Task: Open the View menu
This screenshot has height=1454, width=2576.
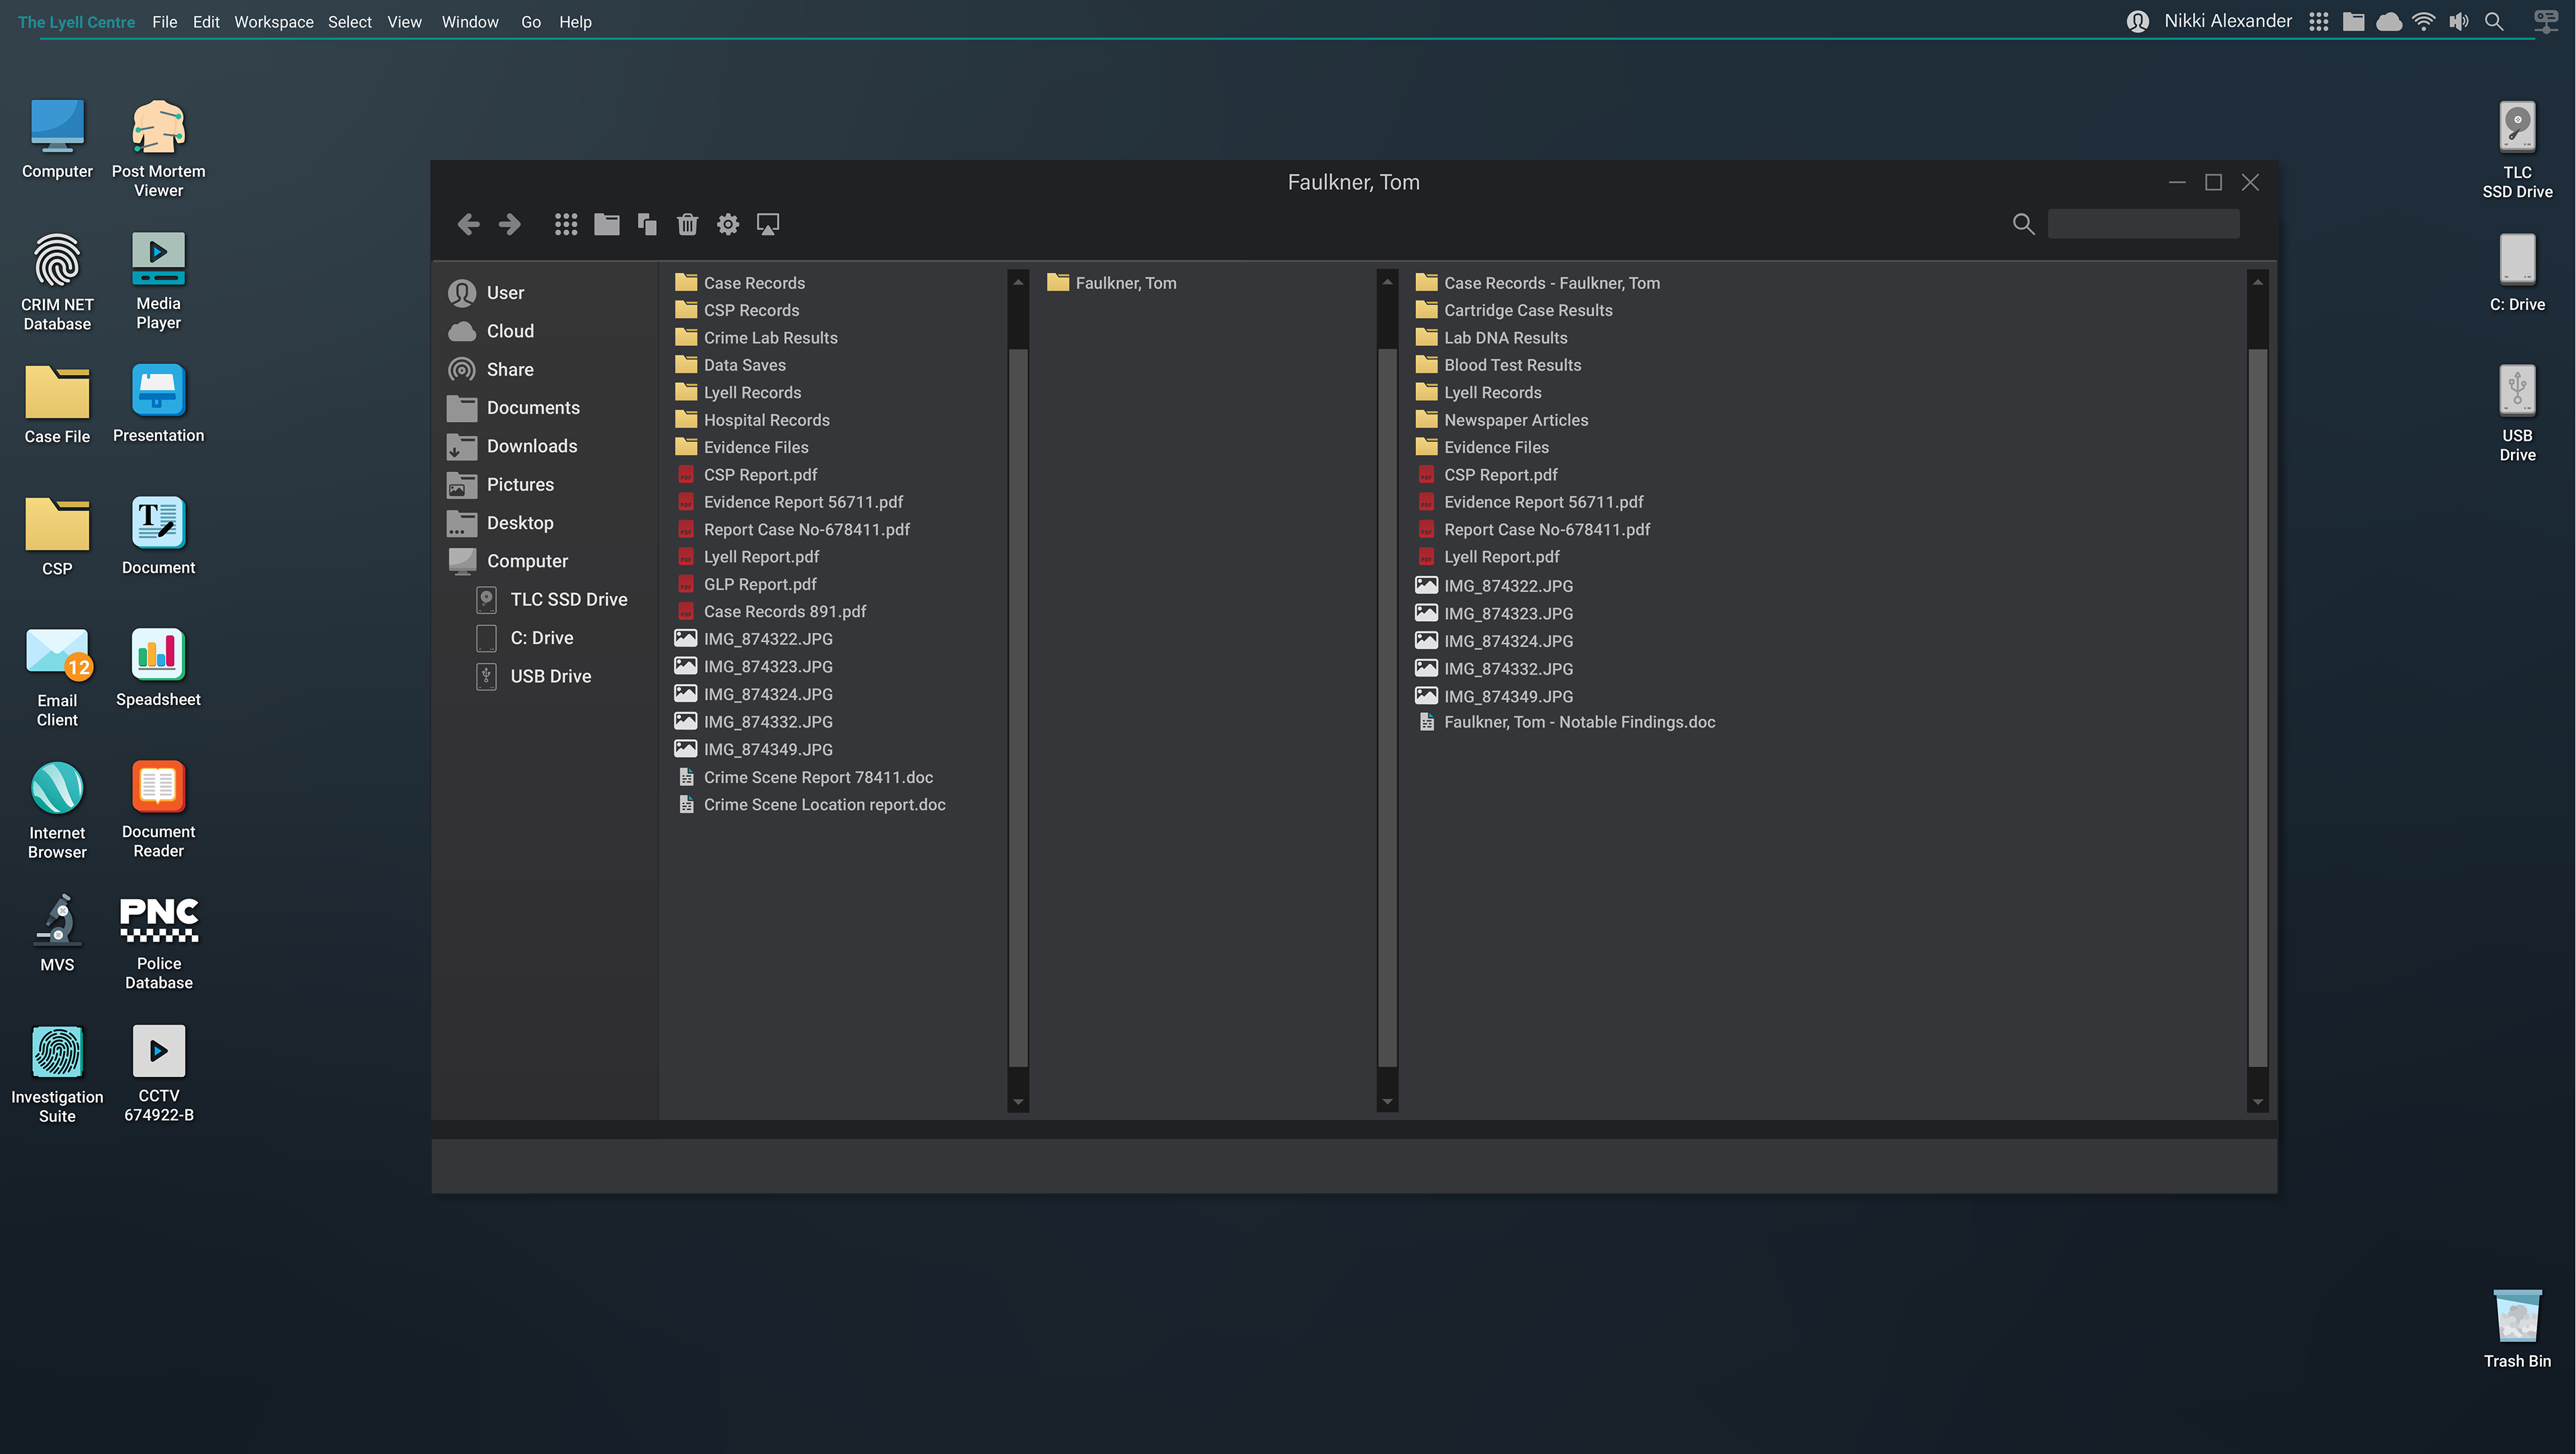Action: pos(404,22)
